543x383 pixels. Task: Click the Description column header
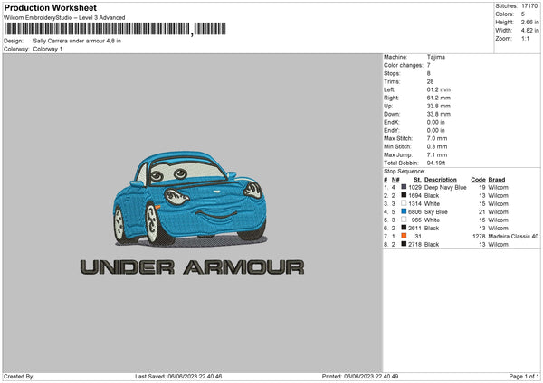pos(441,179)
